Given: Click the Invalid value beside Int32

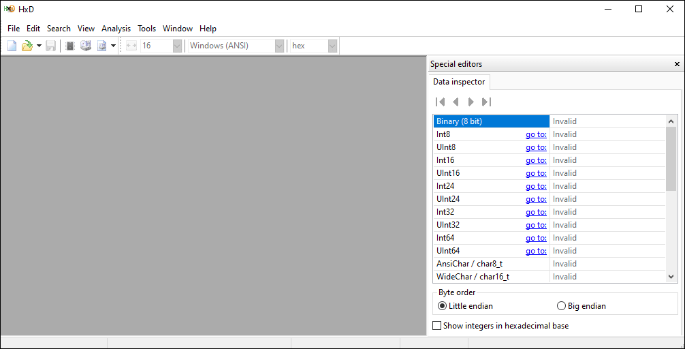Looking at the screenshot, I should tap(564, 212).
